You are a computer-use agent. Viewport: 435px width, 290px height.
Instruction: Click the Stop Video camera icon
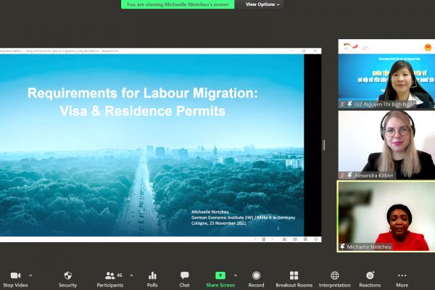pyautogui.click(x=15, y=275)
